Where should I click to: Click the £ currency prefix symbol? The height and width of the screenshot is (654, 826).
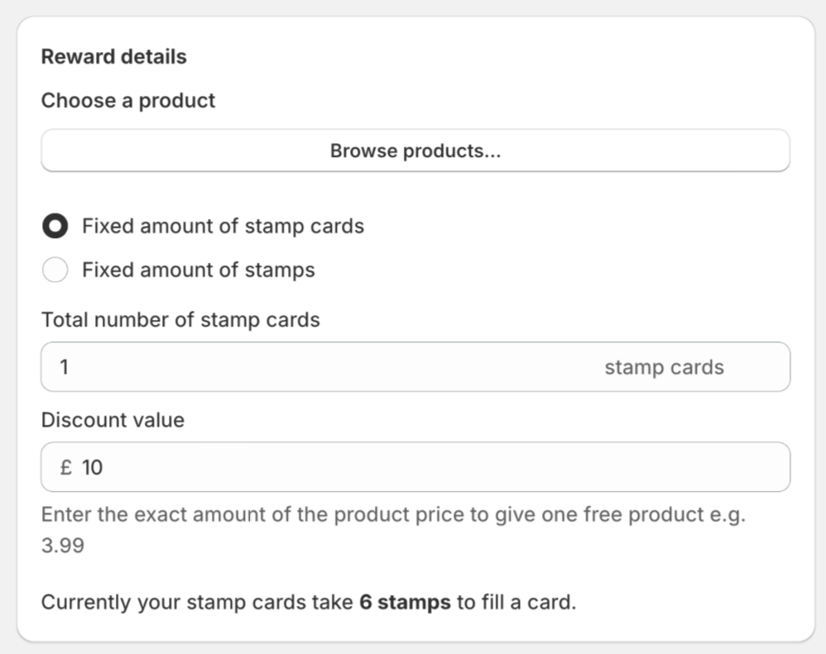click(x=66, y=467)
